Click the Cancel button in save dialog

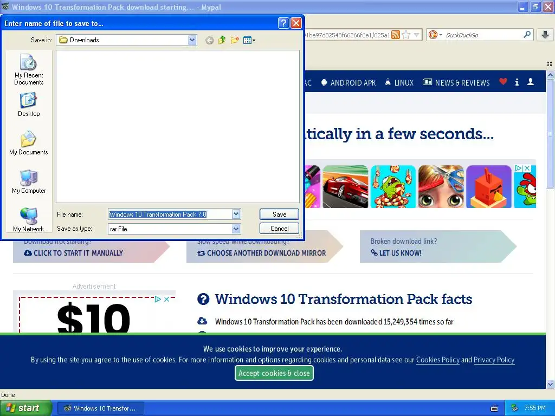click(279, 229)
